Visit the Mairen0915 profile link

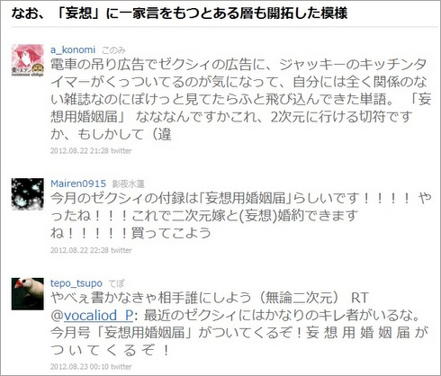(x=78, y=184)
